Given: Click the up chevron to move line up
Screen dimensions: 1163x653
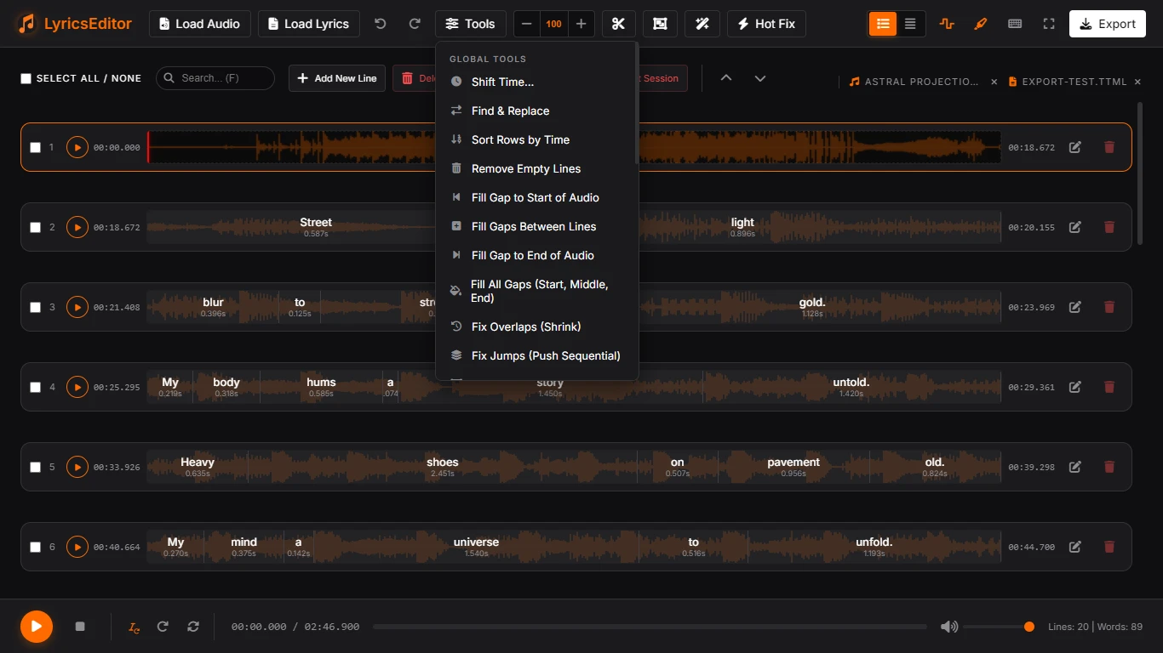Looking at the screenshot, I should 726,78.
